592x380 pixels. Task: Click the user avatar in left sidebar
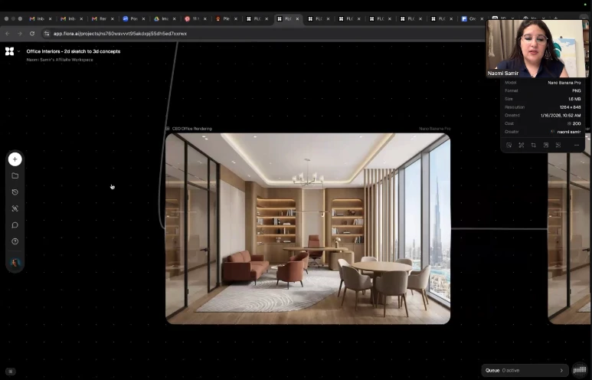(15, 263)
